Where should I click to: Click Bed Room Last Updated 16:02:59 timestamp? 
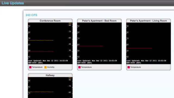point(97,62)
